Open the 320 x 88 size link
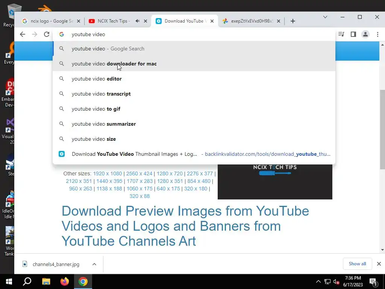Image resolution: width=385 pixels, height=289 pixels. pos(139,196)
